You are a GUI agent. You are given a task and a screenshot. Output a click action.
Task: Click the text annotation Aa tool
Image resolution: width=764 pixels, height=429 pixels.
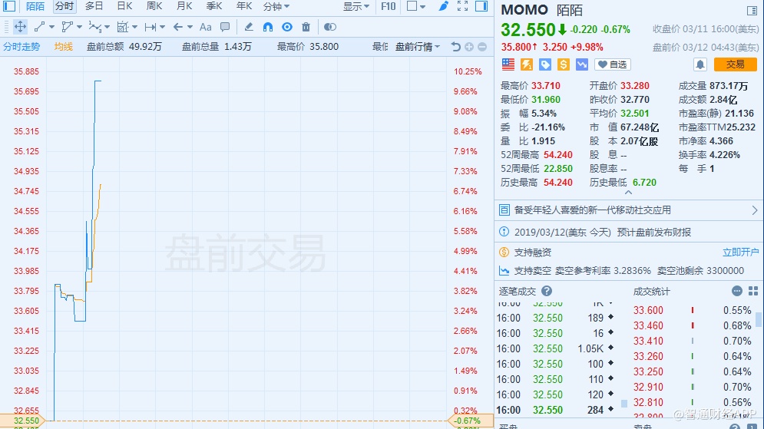[205, 27]
